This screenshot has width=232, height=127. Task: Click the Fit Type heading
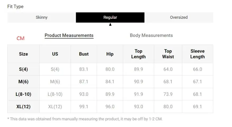point(15,7)
